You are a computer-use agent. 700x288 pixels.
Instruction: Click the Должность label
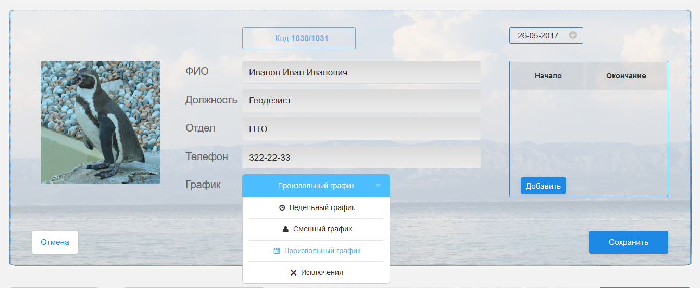click(x=211, y=100)
